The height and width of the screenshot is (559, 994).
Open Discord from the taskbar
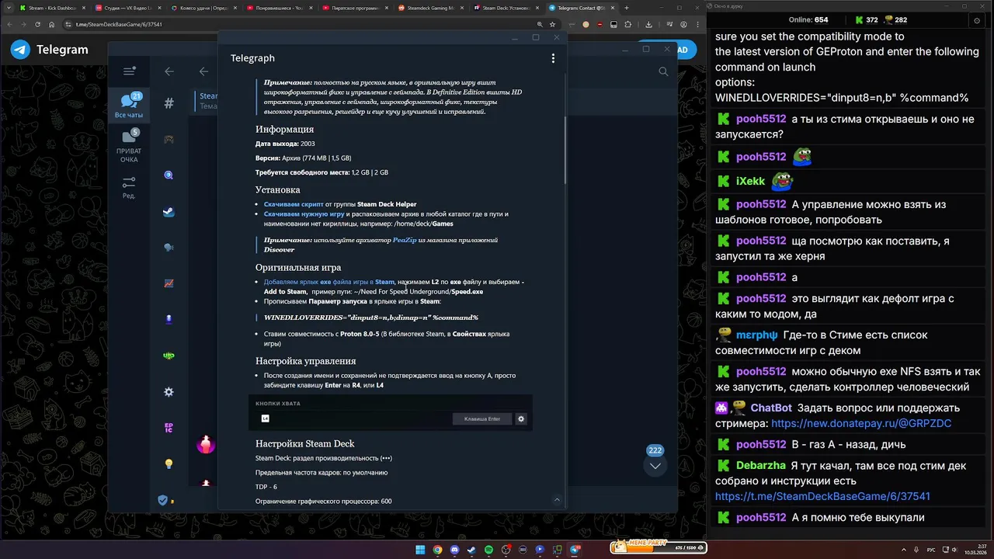(x=455, y=550)
